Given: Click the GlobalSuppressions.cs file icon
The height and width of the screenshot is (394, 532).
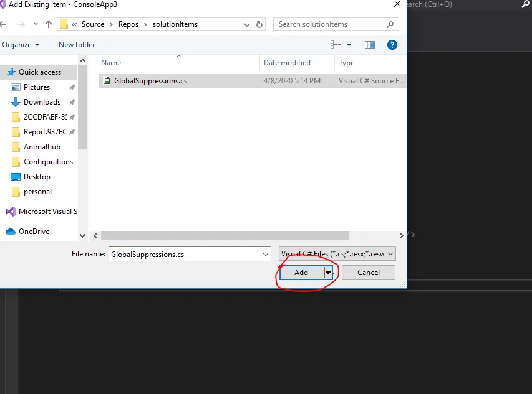Looking at the screenshot, I should [x=107, y=80].
